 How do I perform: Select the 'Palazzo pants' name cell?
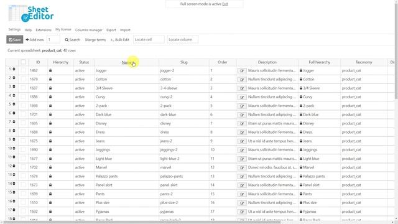pyautogui.click(x=126, y=176)
